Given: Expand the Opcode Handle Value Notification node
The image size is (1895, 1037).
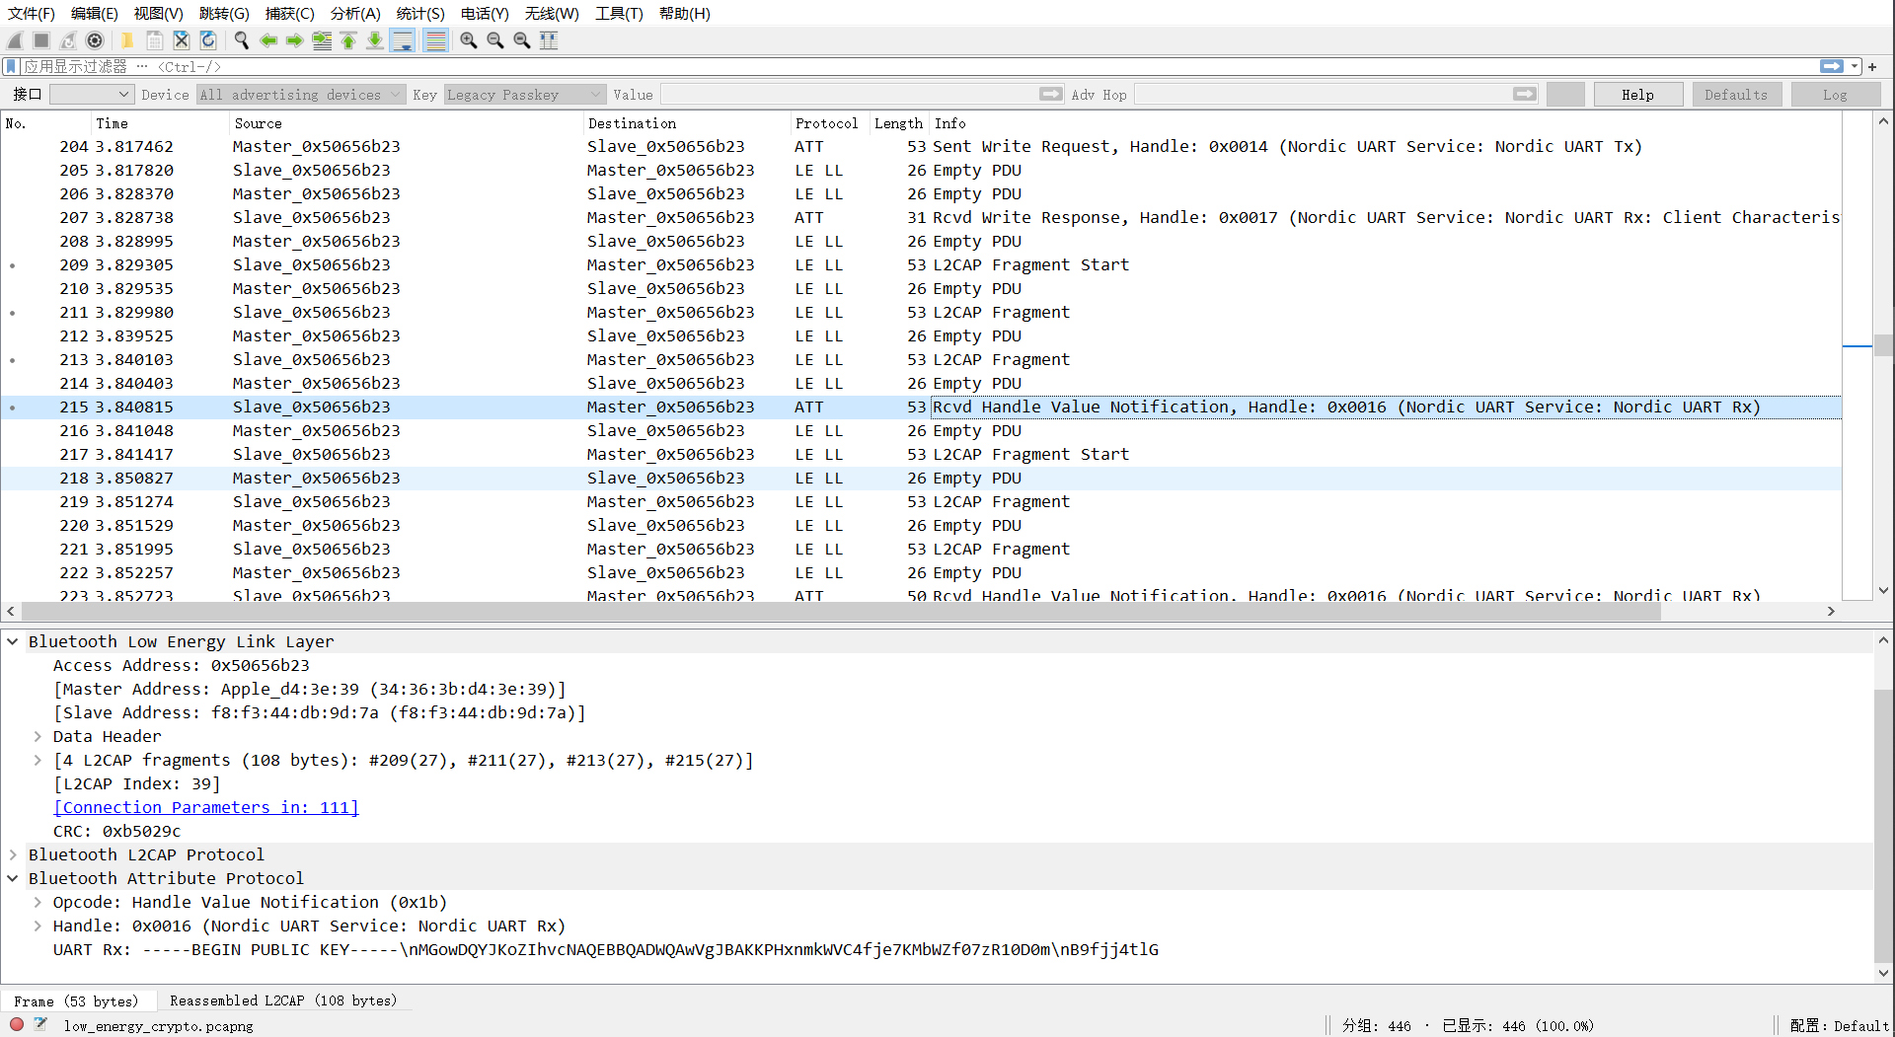Looking at the screenshot, I should [38, 902].
